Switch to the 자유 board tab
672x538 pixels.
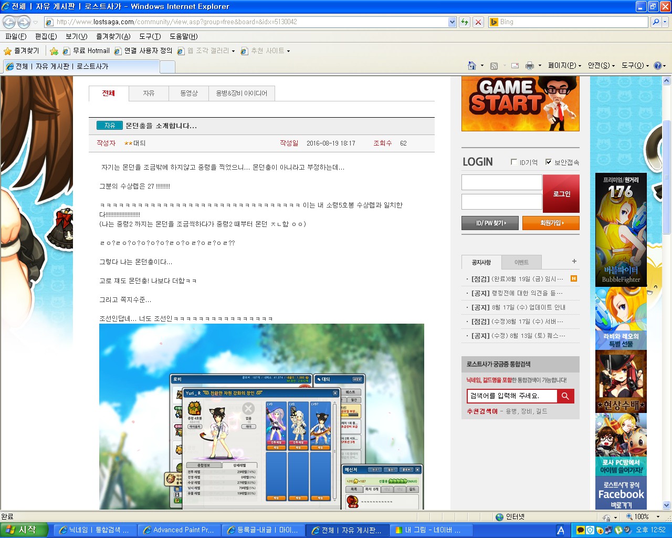tap(149, 93)
